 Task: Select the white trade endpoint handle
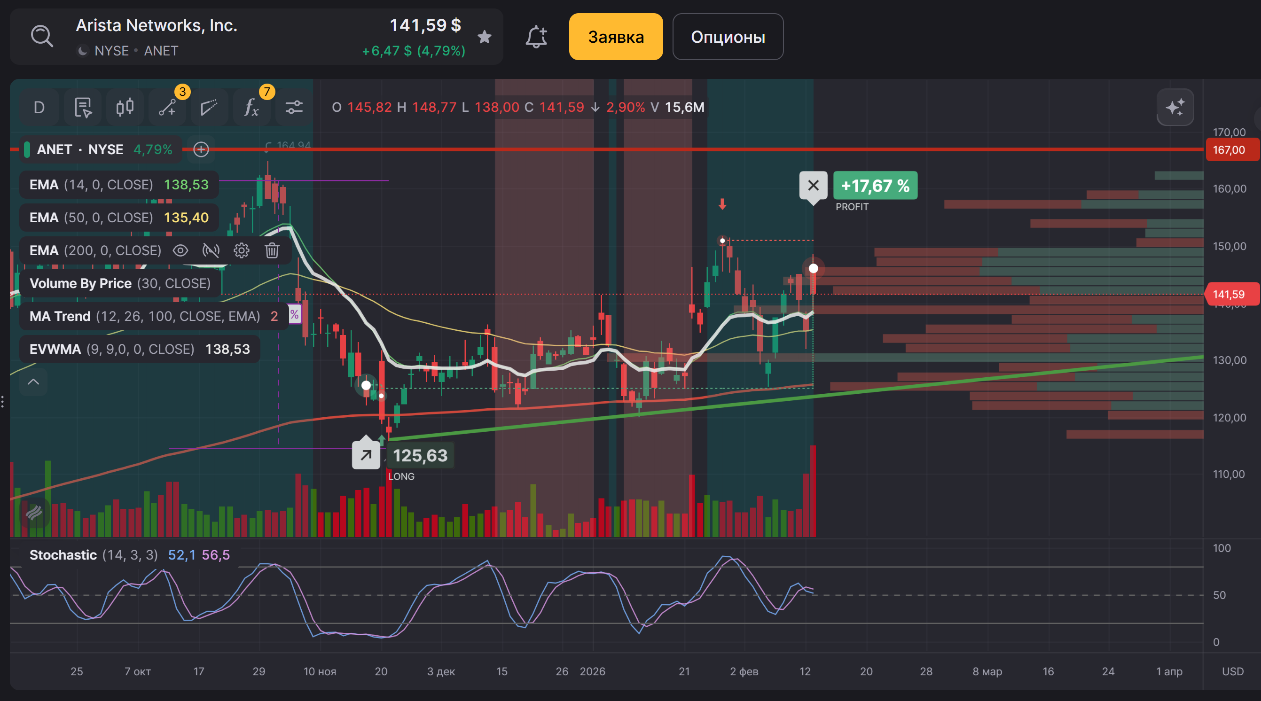click(x=813, y=268)
